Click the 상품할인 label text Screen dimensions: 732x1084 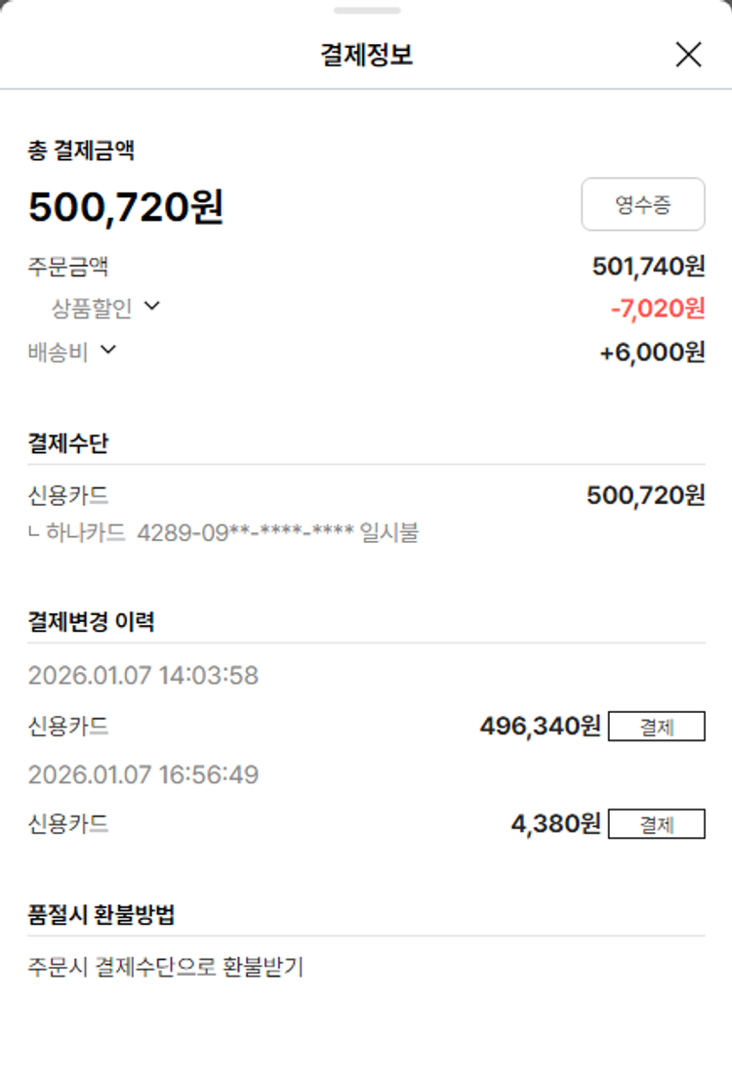(91, 309)
